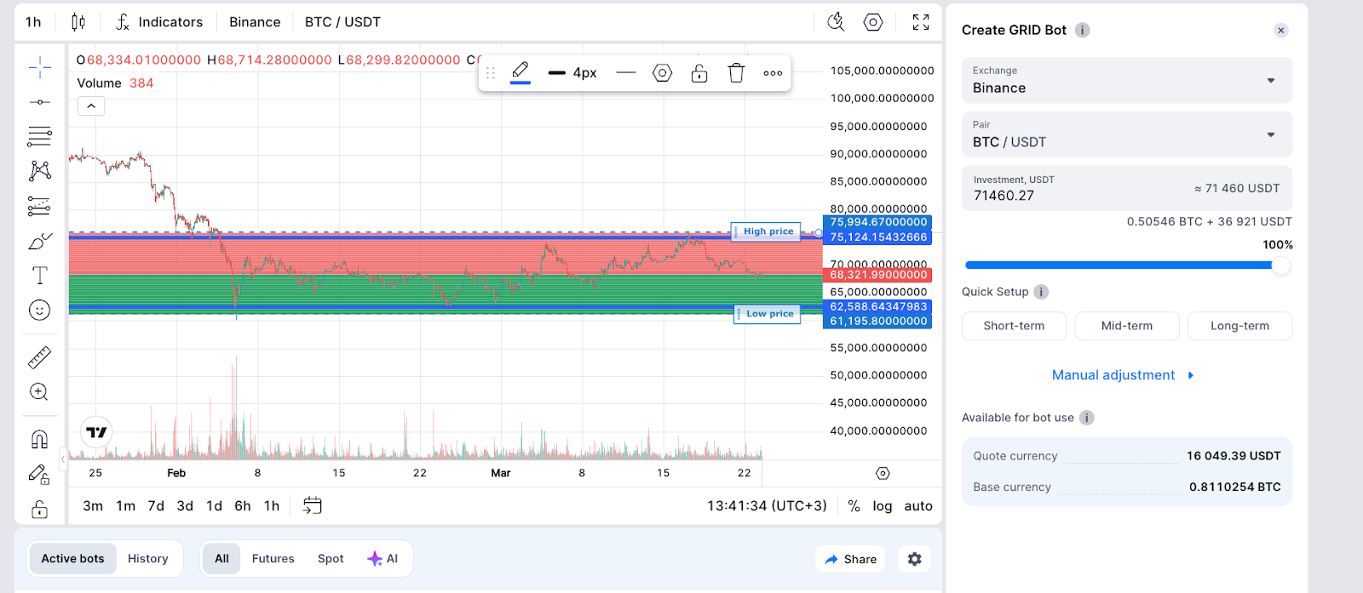The image size is (1363, 593).
Task: Lock the selected drawing object
Action: click(699, 73)
